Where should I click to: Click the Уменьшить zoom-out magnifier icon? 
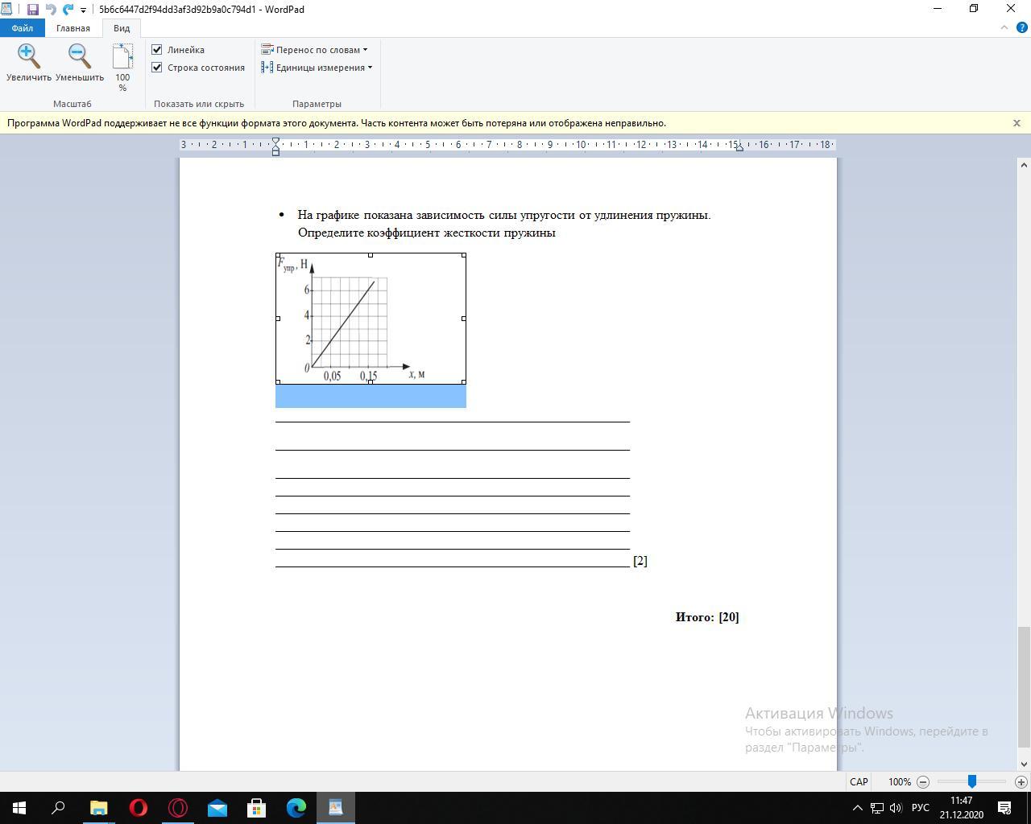[79, 56]
